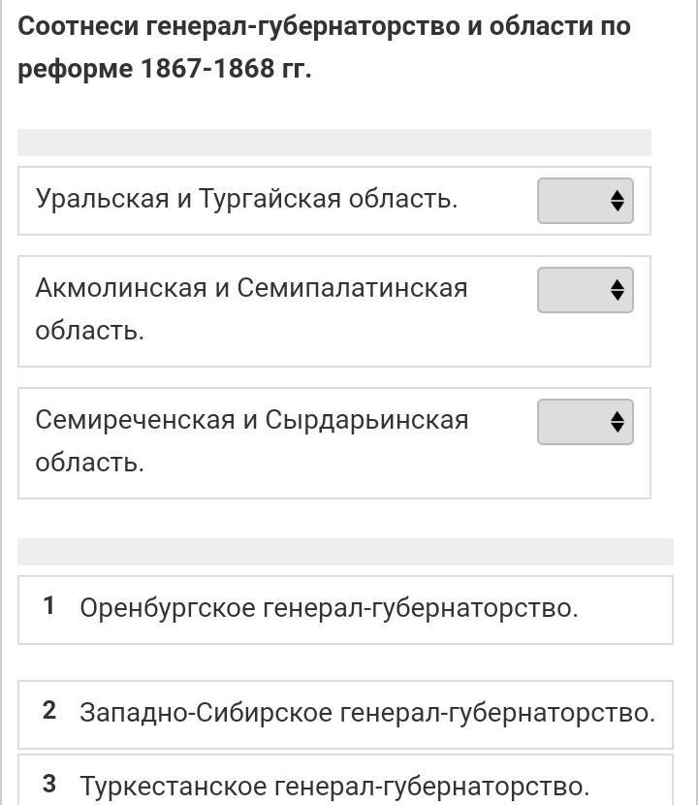This screenshot has height=805, width=698.
Task: Click up-down arrows icon beside Семиреченская row
Action: pos(618,422)
